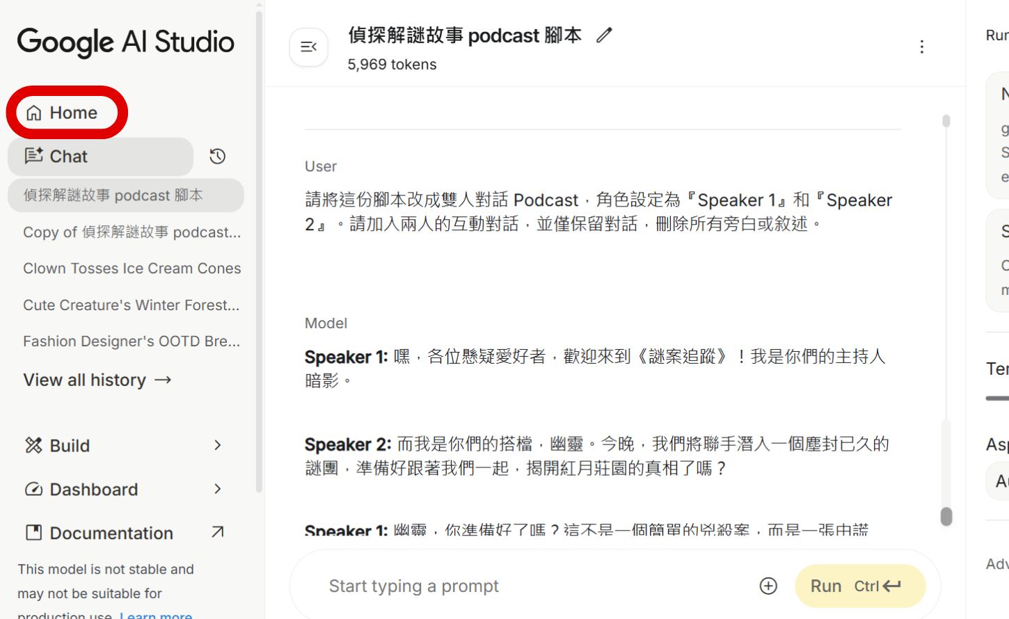This screenshot has height=619, width=1009.
Task: Adjust the Temperature slider
Action: [996, 398]
